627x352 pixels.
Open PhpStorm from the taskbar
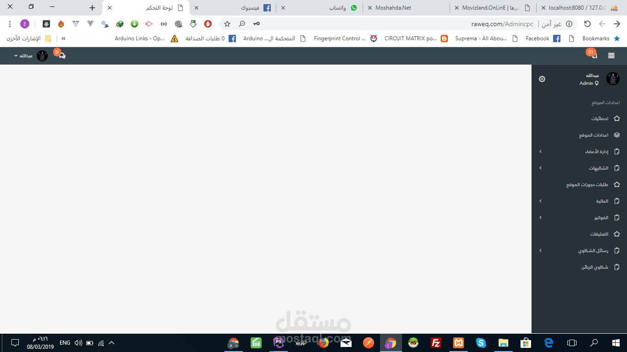279,342
